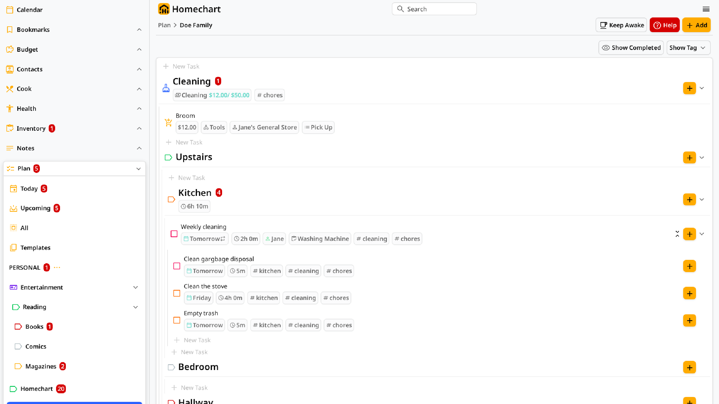Click the orange Kitchen tag icon
Screen dimensions: 719x404
pyautogui.click(x=172, y=200)
